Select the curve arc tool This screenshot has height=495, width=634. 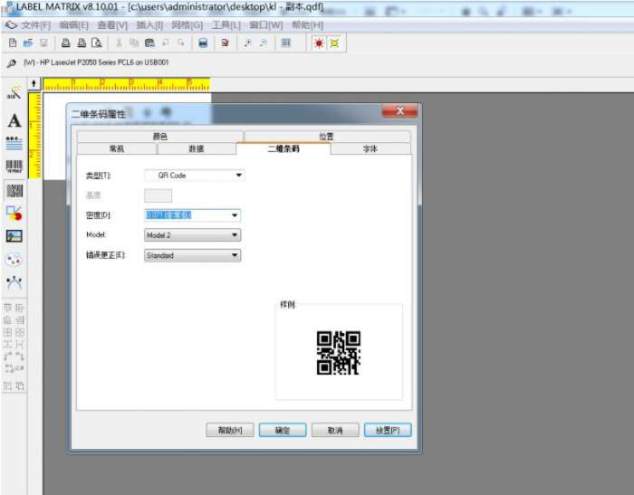[14, 282]
